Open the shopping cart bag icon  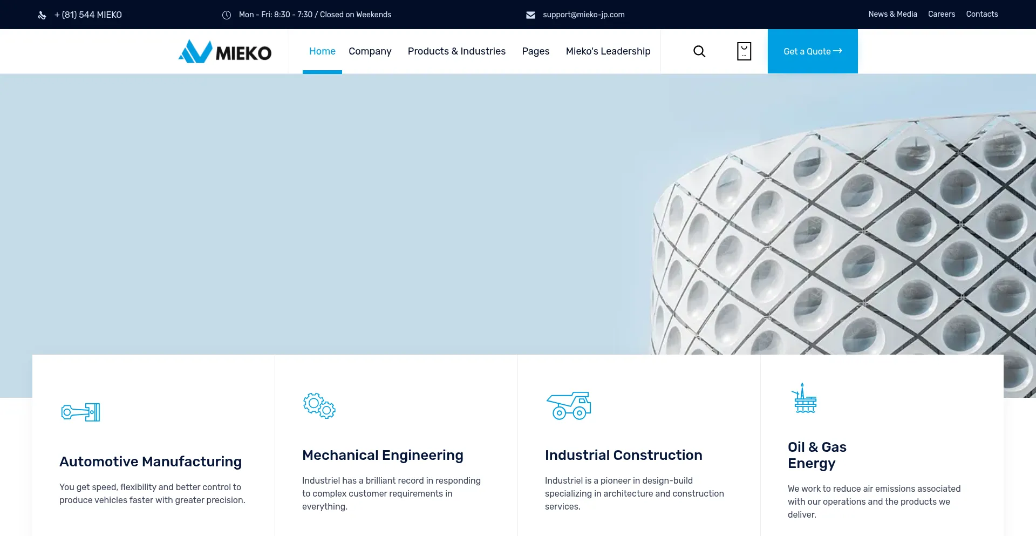744,51
